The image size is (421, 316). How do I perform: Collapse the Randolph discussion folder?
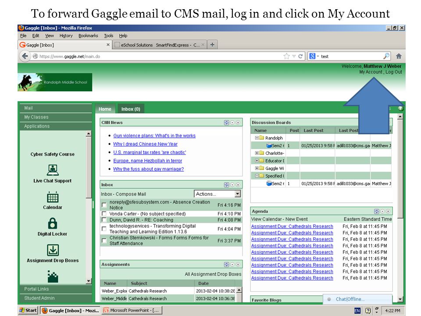[x=257, y=138]
